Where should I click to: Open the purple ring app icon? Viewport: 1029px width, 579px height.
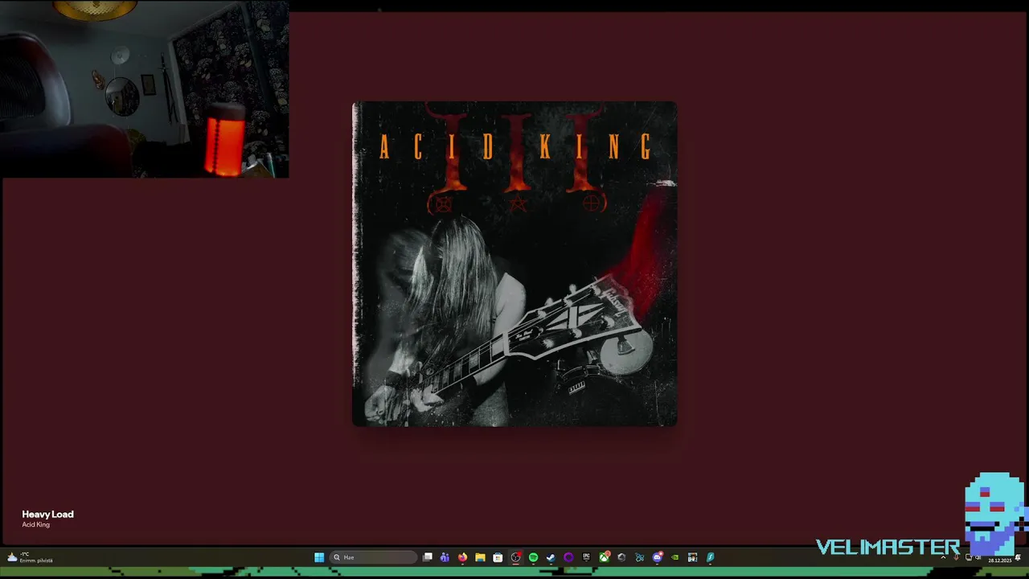[568, 557]
